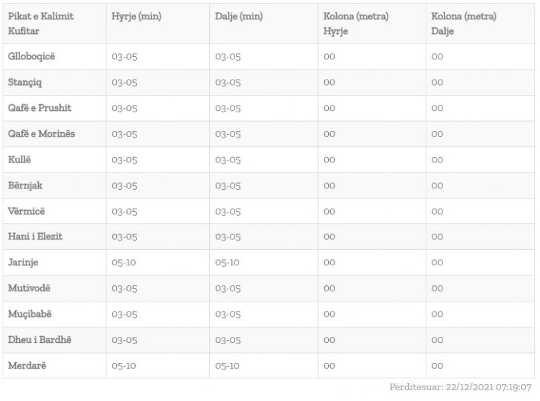Screen dimensions: 540x401
Task: Click the Kolona (metra) Dalje header
Action: pos(464,23)
